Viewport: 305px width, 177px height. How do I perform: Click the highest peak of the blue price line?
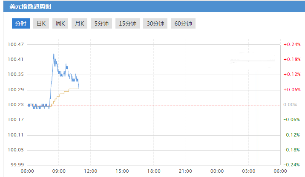[53, 54]
